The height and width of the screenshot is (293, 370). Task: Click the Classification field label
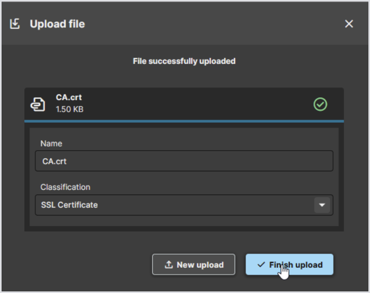(x=65, y=187)
